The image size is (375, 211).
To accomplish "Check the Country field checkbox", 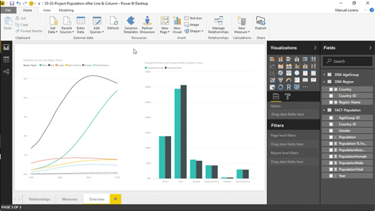I will (330, 89).
